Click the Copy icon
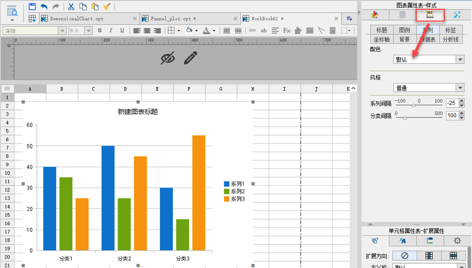472x268 pixels. tap(83, 6)
